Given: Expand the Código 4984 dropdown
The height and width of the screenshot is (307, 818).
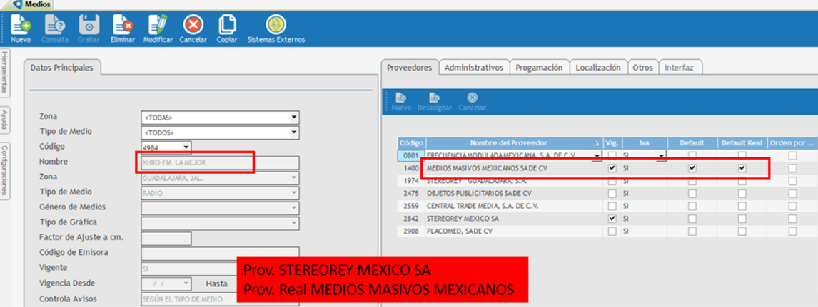Looking at the screenshot, I should [x=186, y=147].
